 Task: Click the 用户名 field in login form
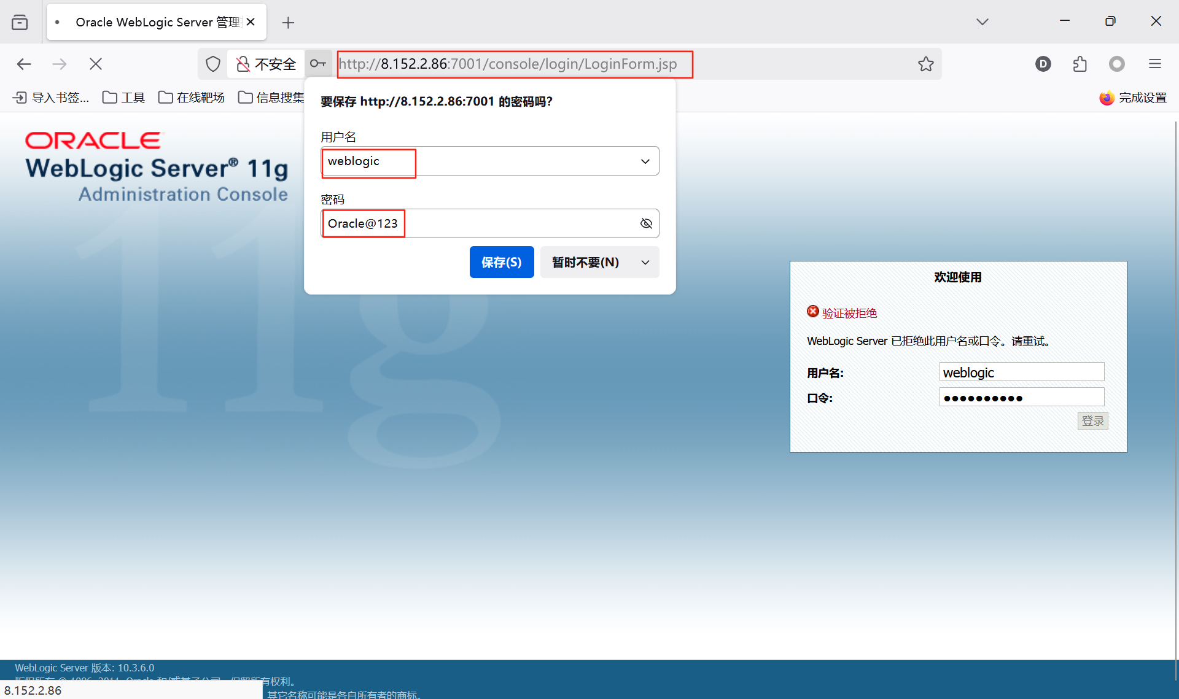tap(1022, 372)
